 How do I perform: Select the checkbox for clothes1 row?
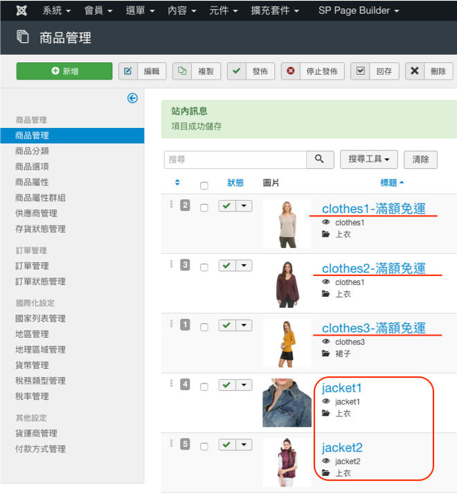tap(204, 208)
